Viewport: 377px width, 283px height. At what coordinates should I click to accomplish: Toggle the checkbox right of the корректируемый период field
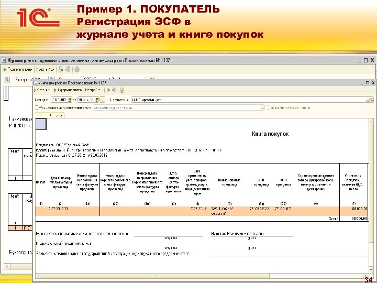click(268, 107)
